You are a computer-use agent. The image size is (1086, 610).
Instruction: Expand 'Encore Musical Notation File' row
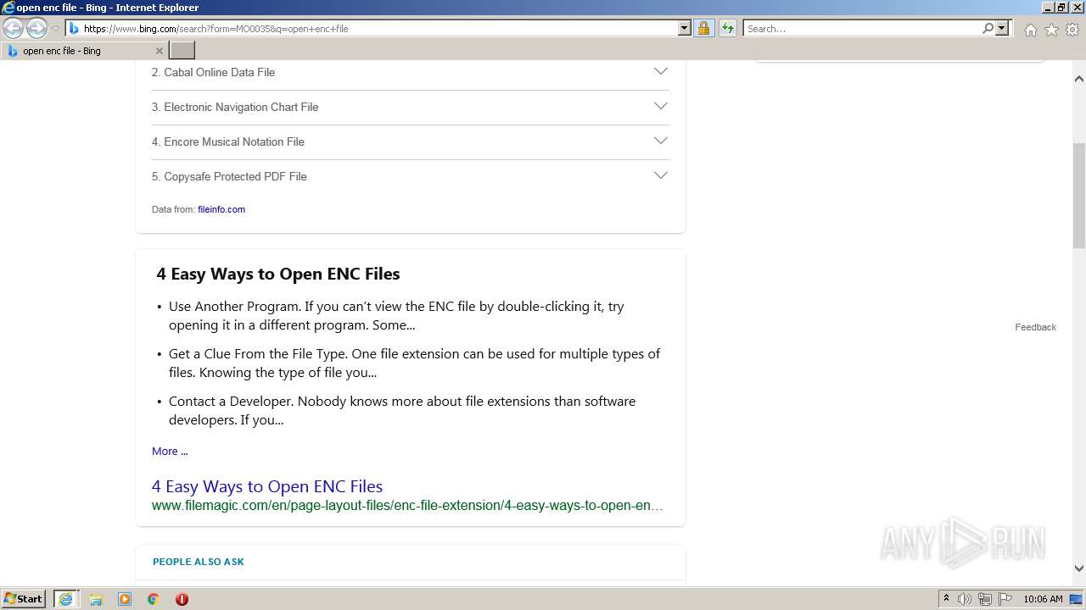[x=411, y=141]
